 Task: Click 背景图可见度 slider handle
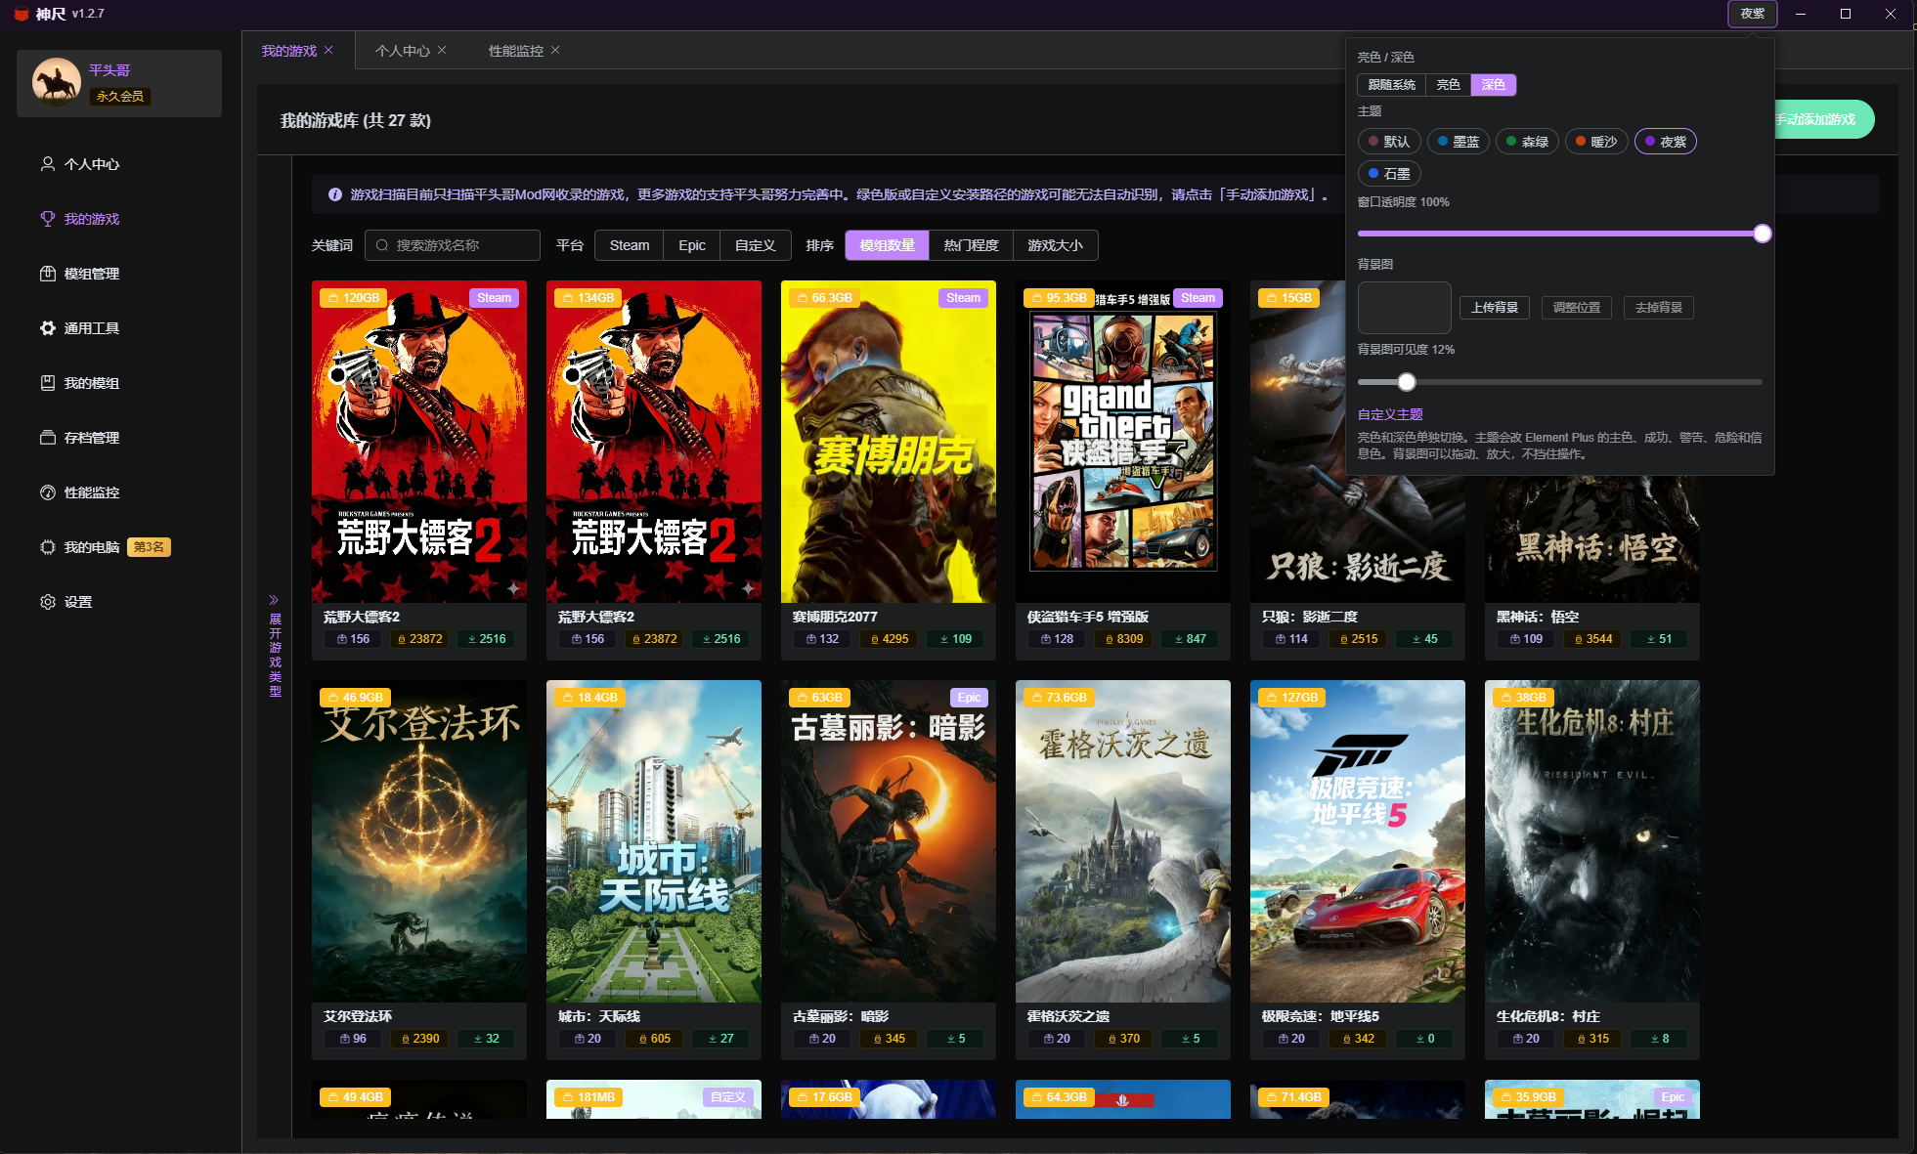tap(1406, 382)
